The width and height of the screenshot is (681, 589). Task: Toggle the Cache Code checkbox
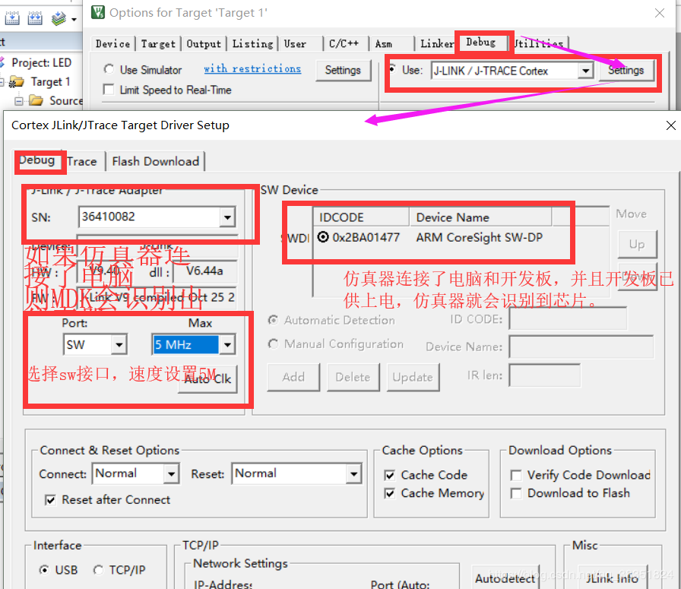pyautogui.click(x=390, y=475)
